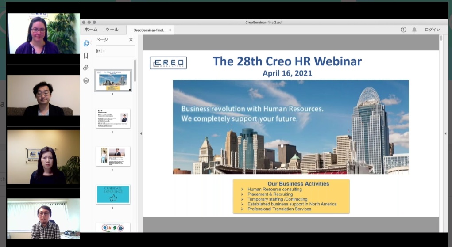The width and height of the screenshot is (452, 247).
Task: Expand the right tools pane arrow
Action: click(446, 133)
